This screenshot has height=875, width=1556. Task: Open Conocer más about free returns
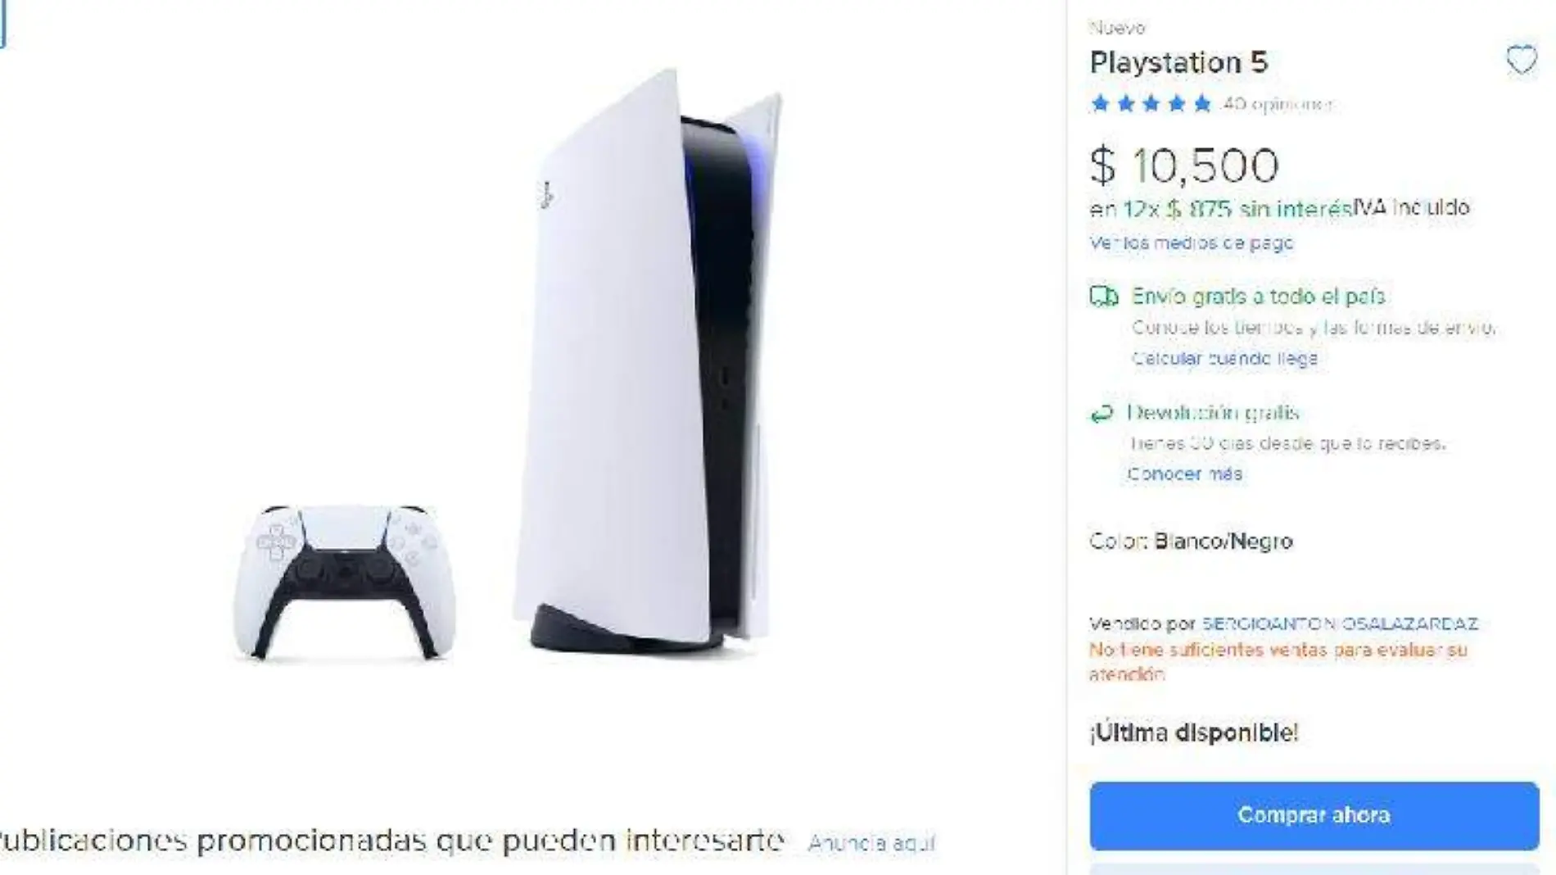[1184, 474]
